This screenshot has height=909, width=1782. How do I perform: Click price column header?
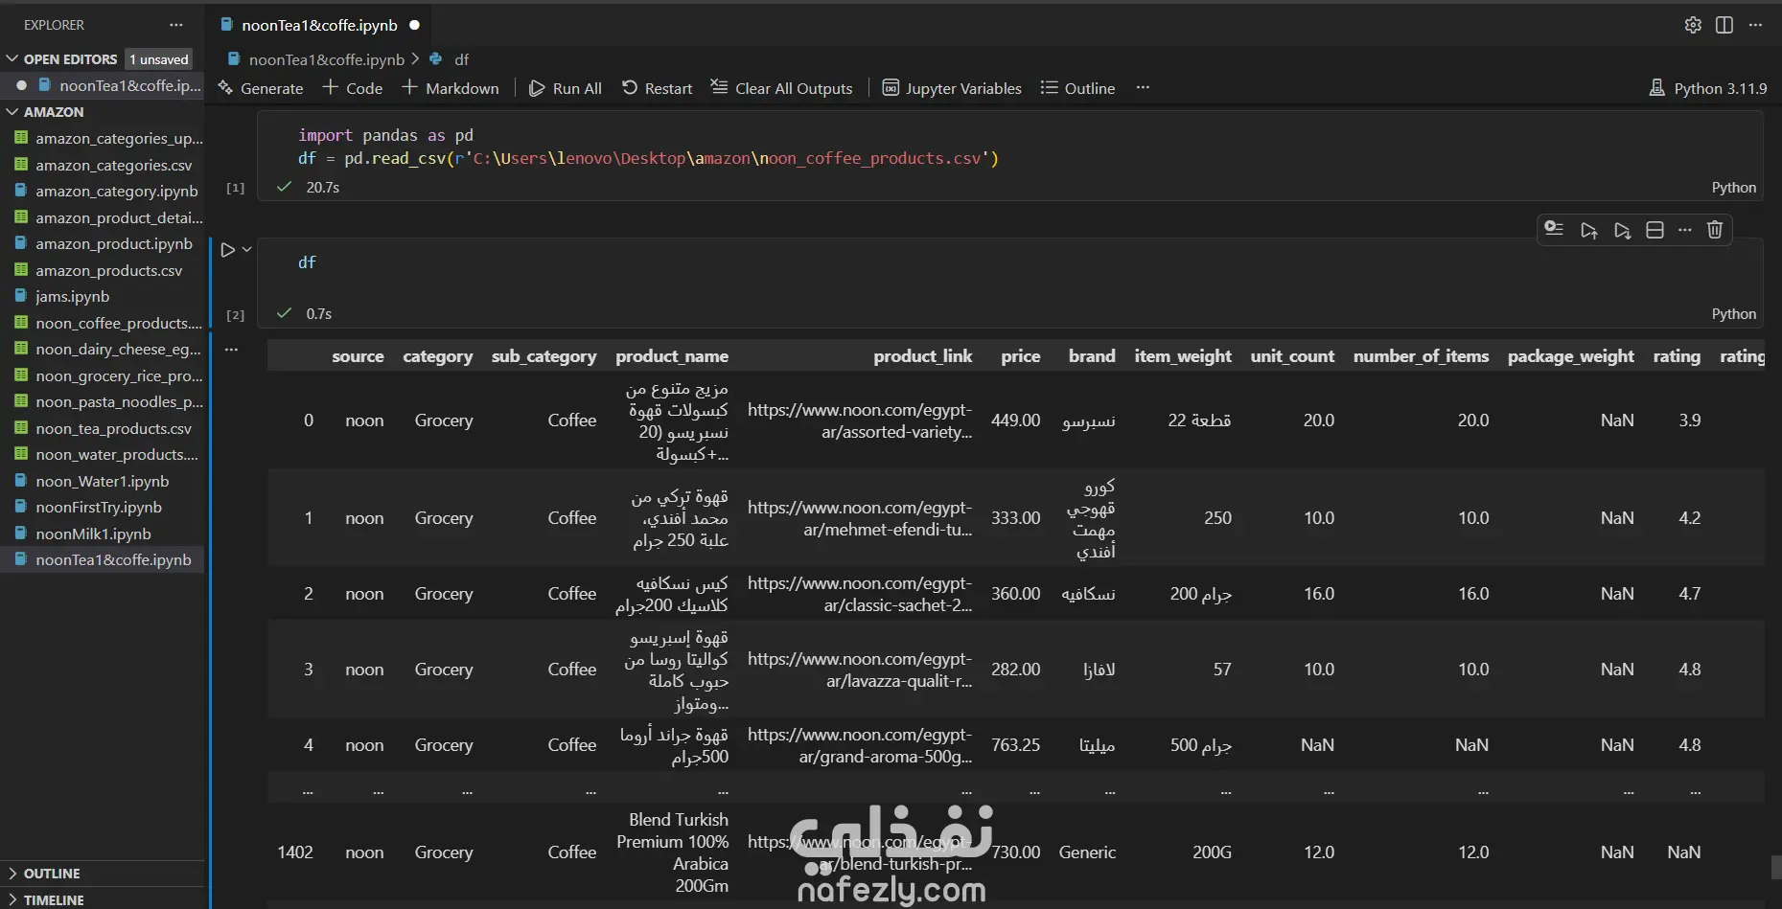[x=1020, y=356]
